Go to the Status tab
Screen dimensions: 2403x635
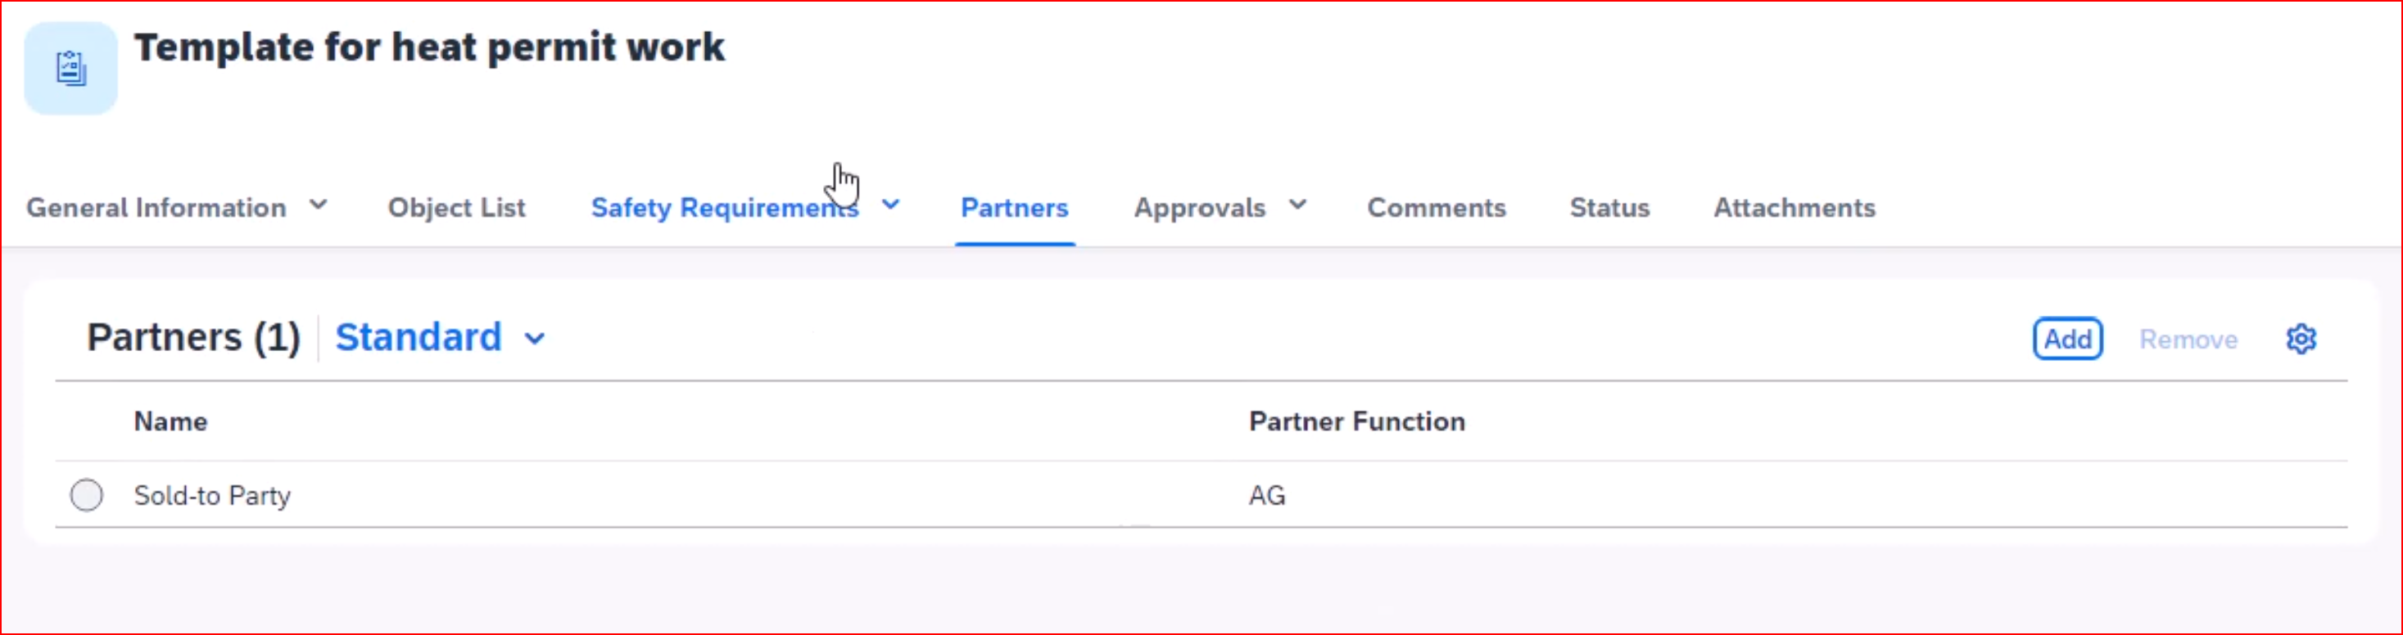coord(1609,207)
